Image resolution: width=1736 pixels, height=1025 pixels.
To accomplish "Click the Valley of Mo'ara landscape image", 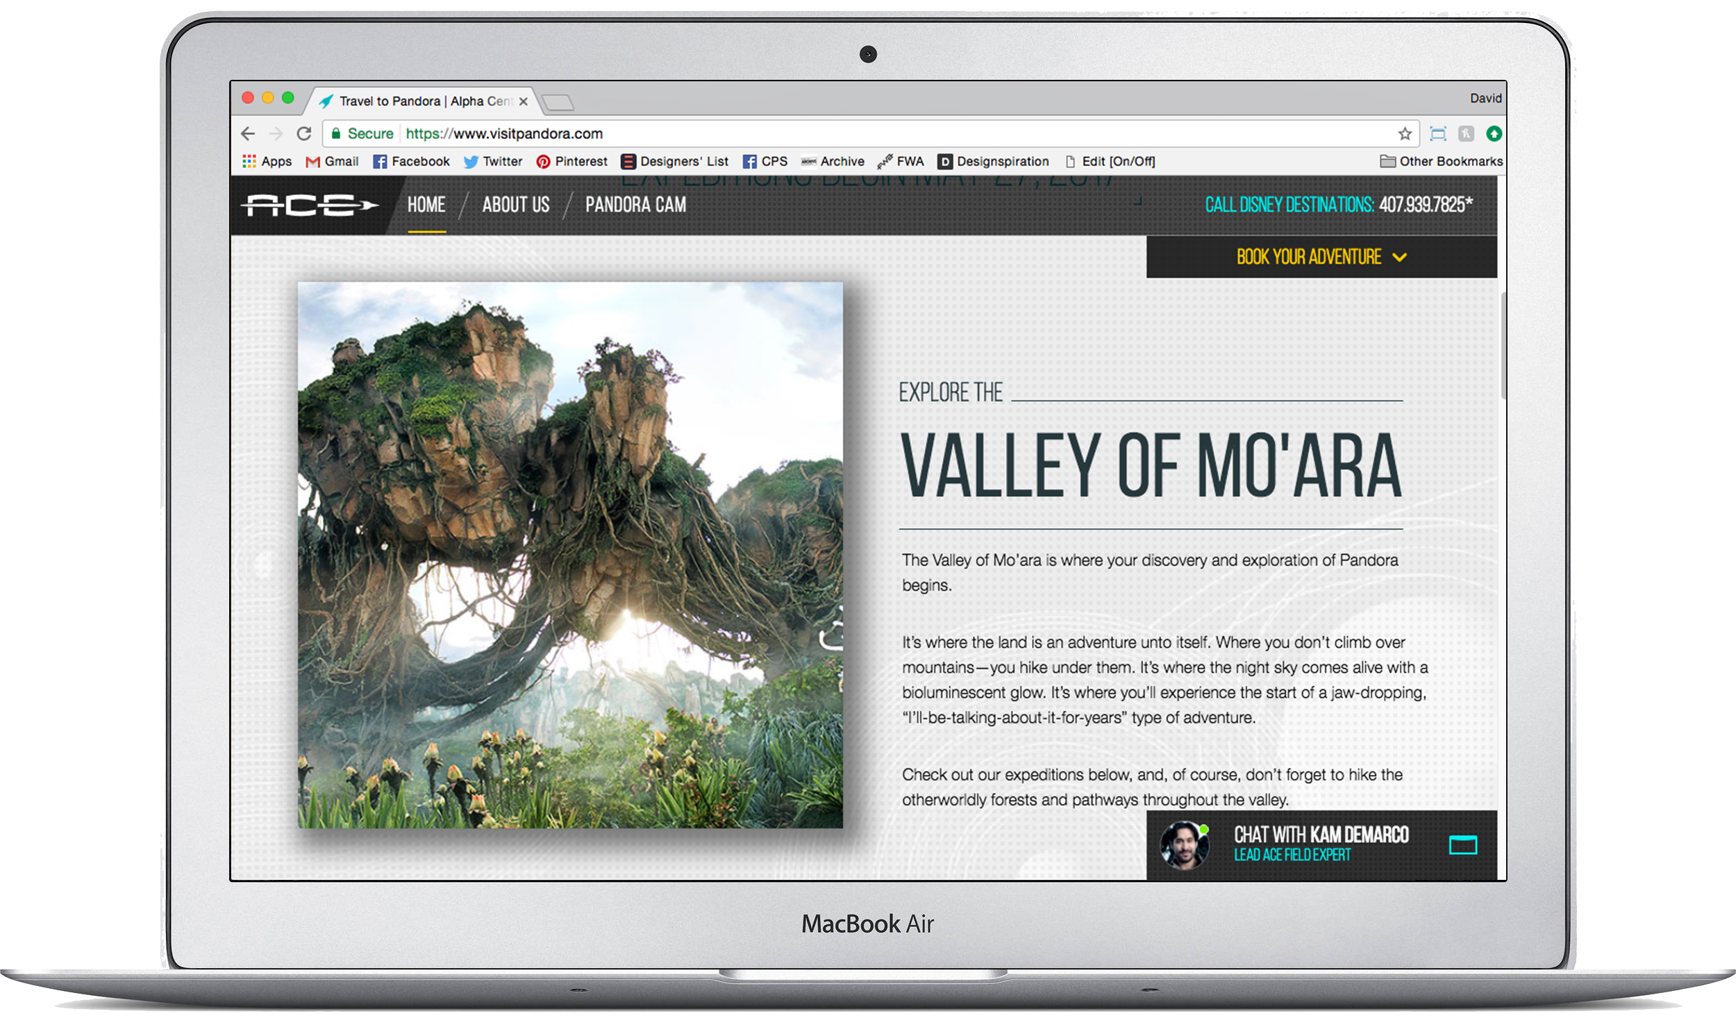I will point(570,554).
